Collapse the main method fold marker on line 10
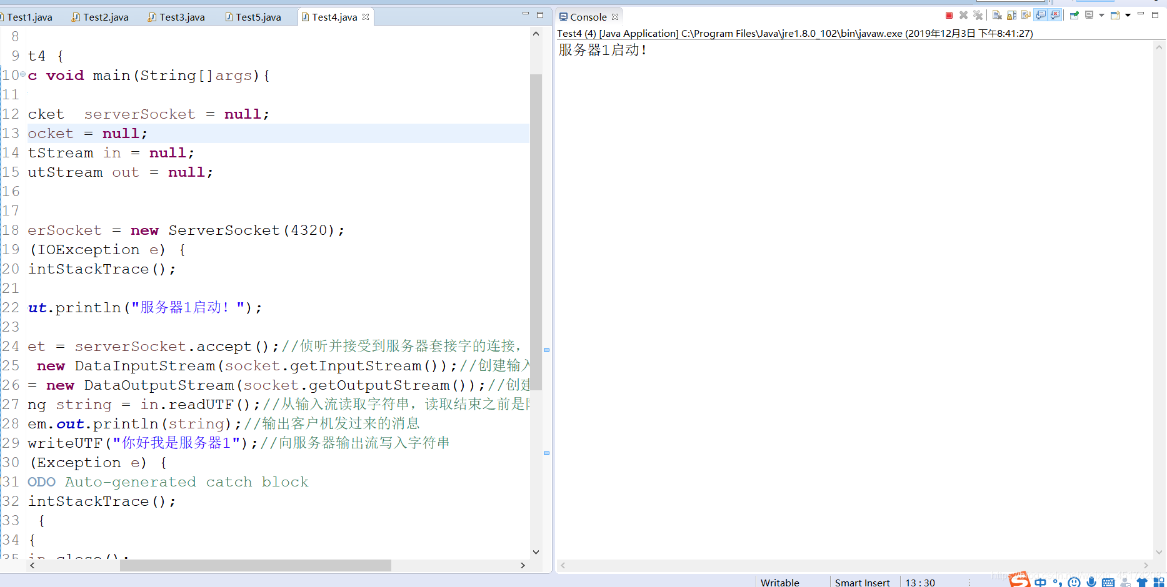This screenshot has height=587, width=1167. coord(23,74)
